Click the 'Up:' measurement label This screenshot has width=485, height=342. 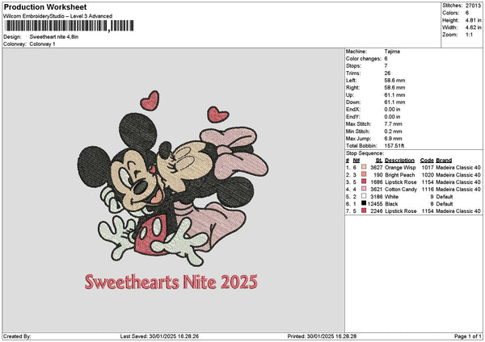pyautogui.click(x=350, y=95)
